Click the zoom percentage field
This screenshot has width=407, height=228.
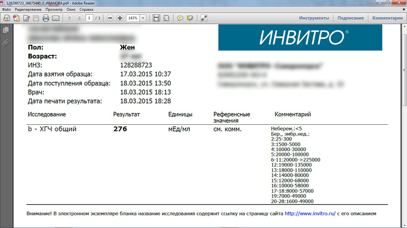click(x=132, y=18)
